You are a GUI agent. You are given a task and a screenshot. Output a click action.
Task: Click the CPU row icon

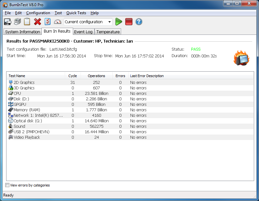click(11, 93)
